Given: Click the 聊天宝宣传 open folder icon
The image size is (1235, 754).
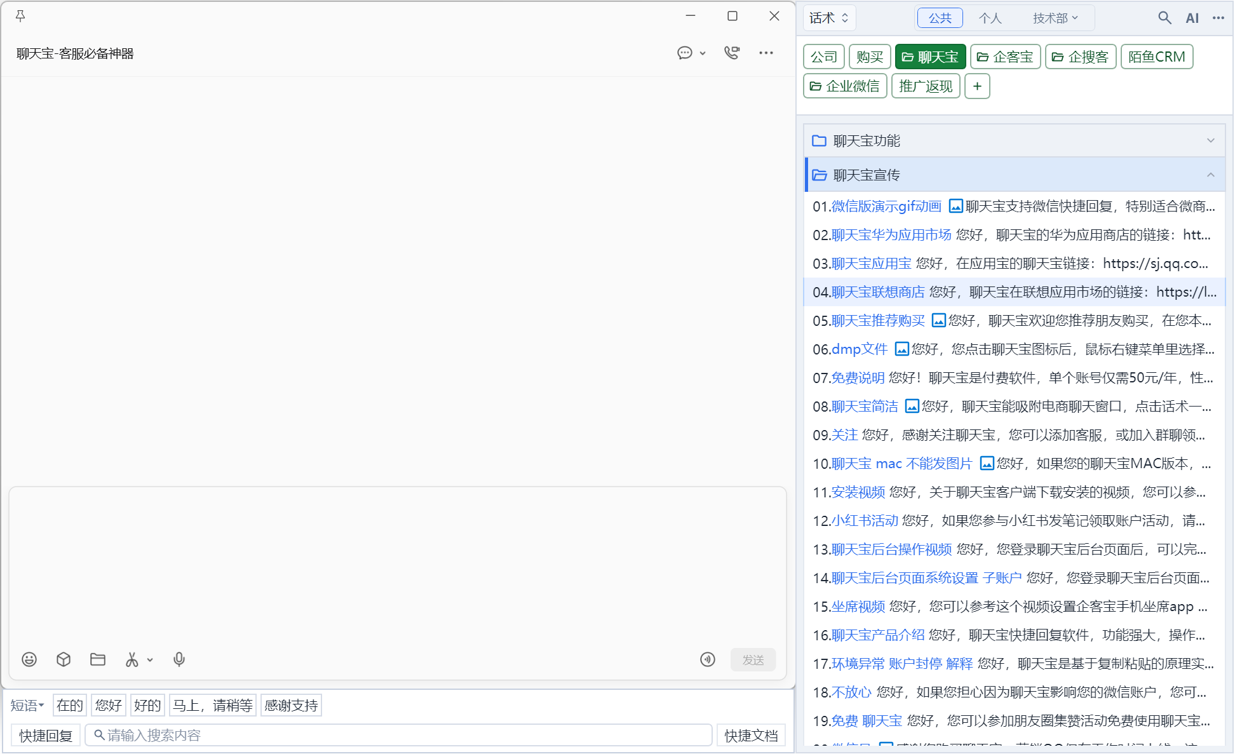Looking at the screenshot, I should point(820,175).
